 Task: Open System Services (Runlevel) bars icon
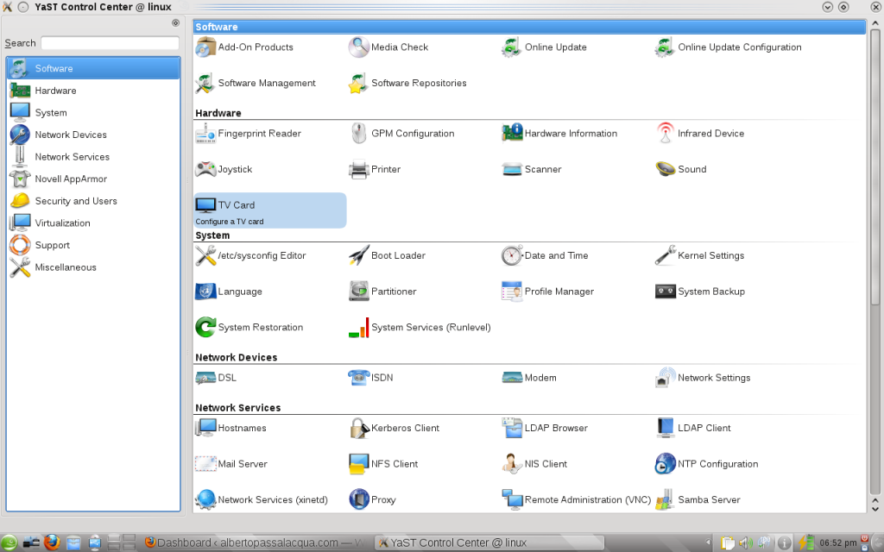[x=358, y=328]
